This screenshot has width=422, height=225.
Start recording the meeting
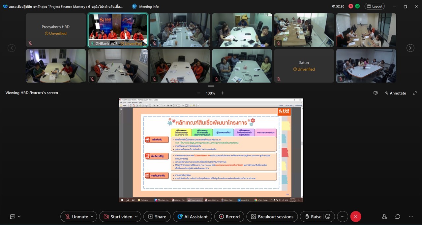(x=229, y=216)
